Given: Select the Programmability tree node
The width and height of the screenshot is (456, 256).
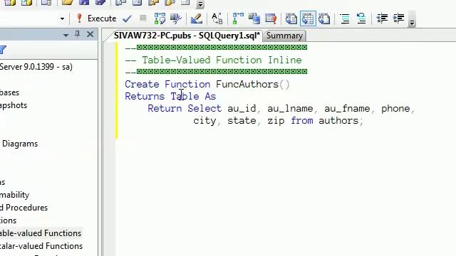Looking at the screenshot, I should point(14,195).
